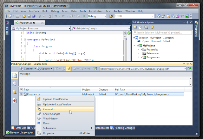Open the JustCode menu
The width and height of the screenshot is (203, 139).
[x=34, y=11]
